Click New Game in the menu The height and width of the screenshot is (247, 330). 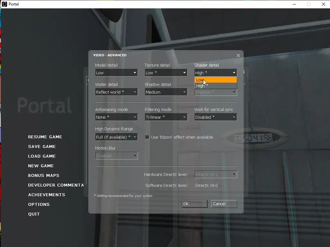click(x=41, y=166)
